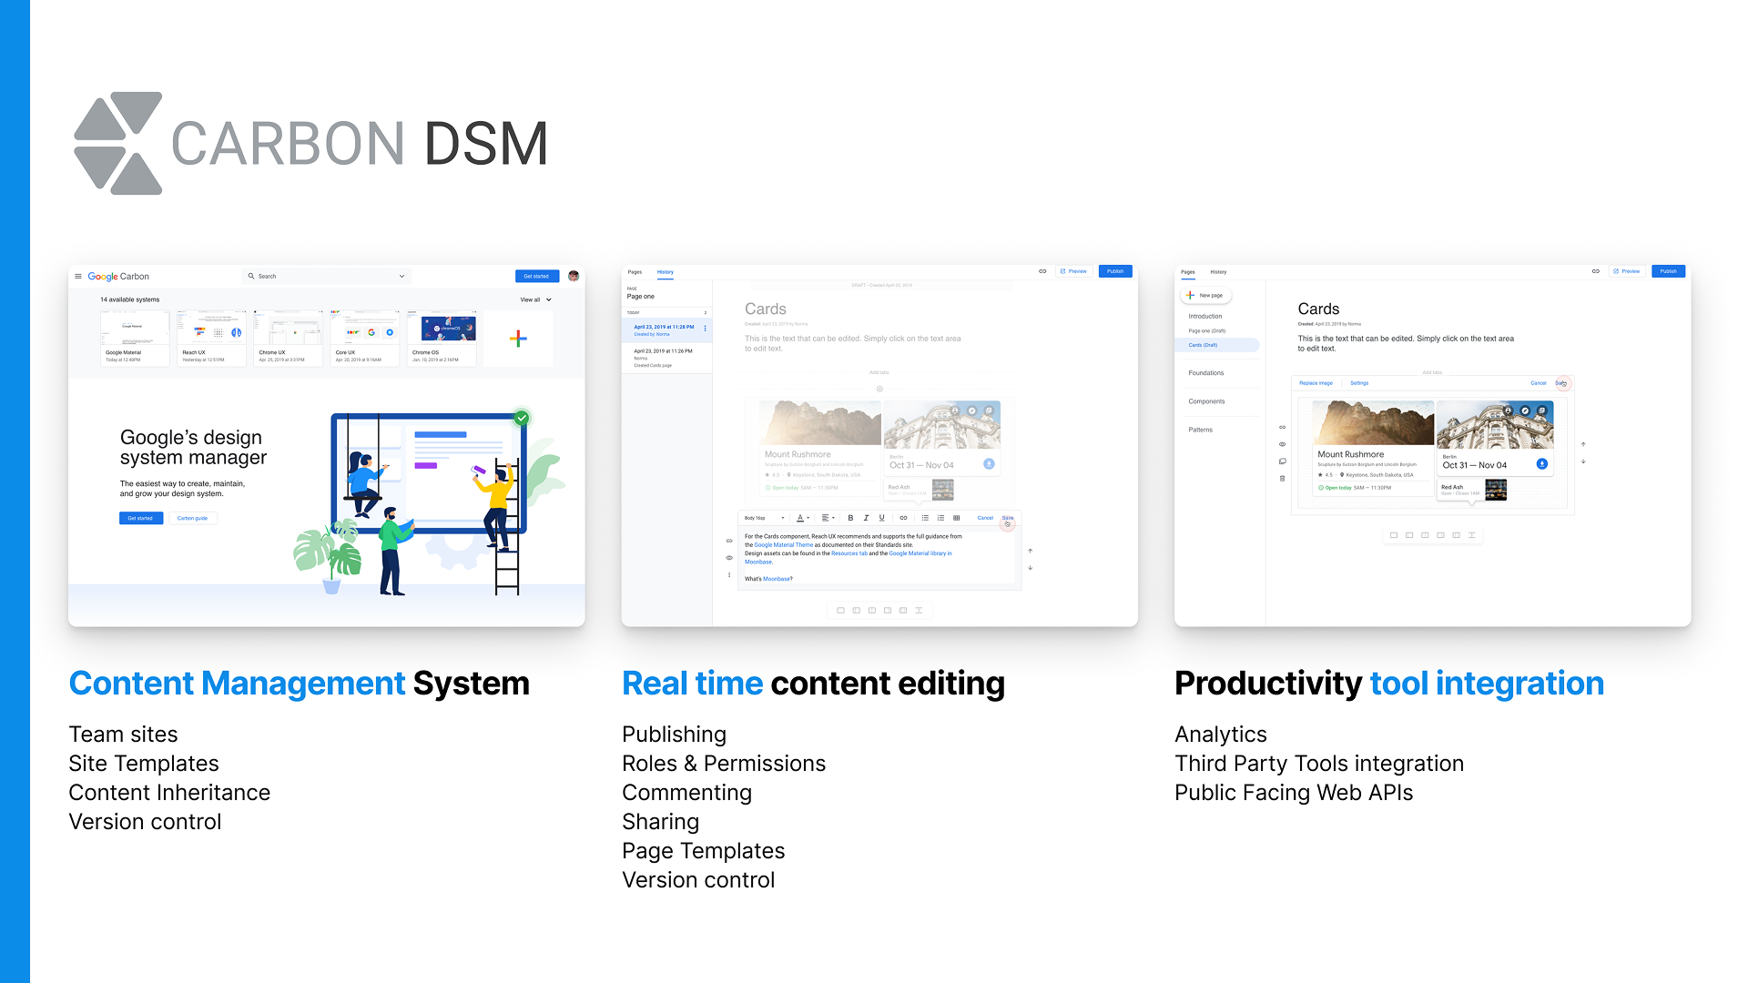This screenshot has width=1748, height=983.
Task: Open the text color picker in the editor toolbar
Action: point(802,518)
